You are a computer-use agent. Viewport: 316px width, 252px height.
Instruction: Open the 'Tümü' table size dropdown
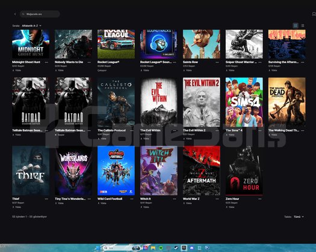point(299,217)
